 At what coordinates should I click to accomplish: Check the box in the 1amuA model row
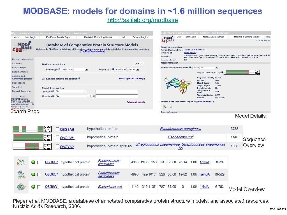(39, 175)
